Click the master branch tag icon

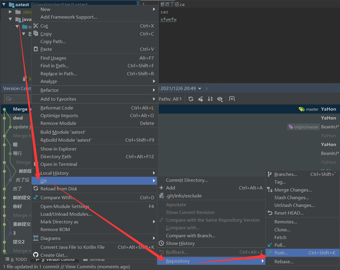tap(302, 109)
